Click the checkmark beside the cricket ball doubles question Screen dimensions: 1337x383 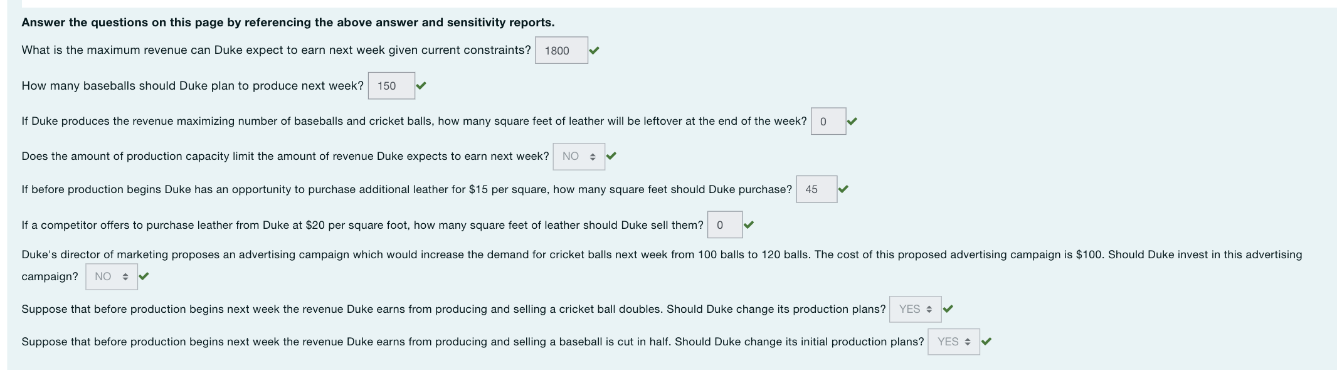[947, 308]
